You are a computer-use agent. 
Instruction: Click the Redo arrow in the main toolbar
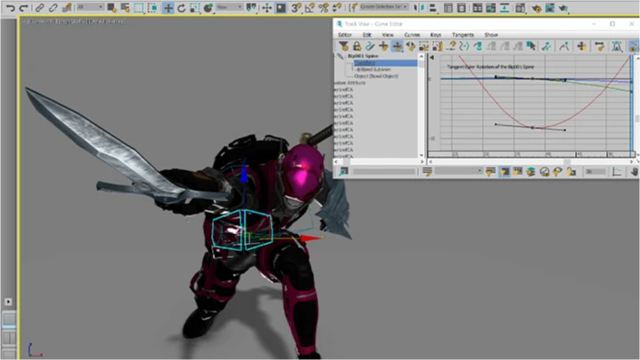[24, 7]
